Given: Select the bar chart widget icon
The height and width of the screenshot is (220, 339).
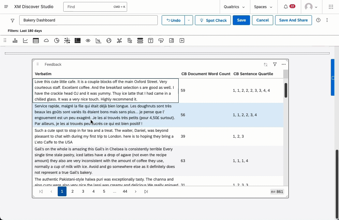Looking at the screenshot, I should tap(15, 40).
